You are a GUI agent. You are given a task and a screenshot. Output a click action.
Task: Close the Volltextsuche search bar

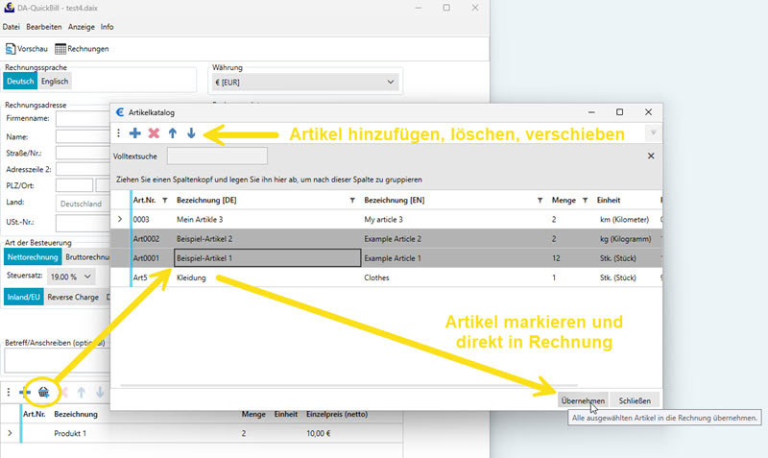[651, 156]
